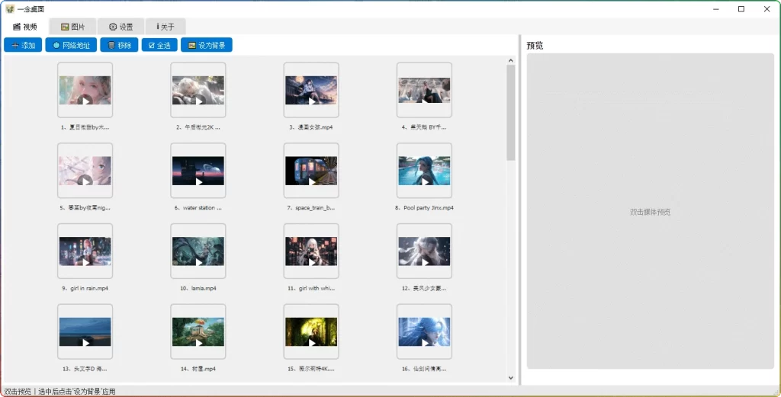
Task: Select video thumbnail 14 tree house
Action: [198, 331]
